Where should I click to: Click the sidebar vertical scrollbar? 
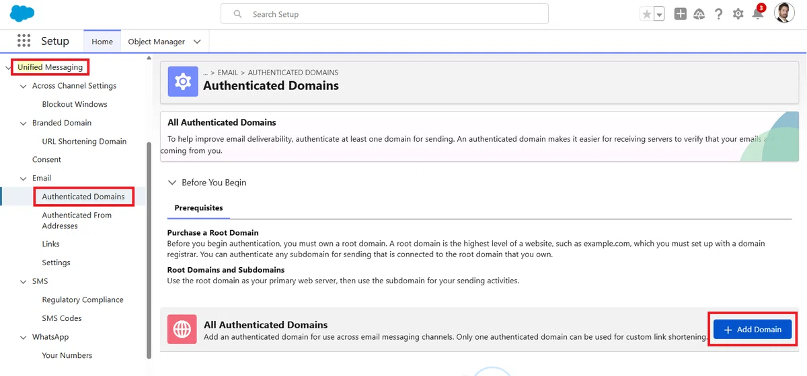coord(149,250)
